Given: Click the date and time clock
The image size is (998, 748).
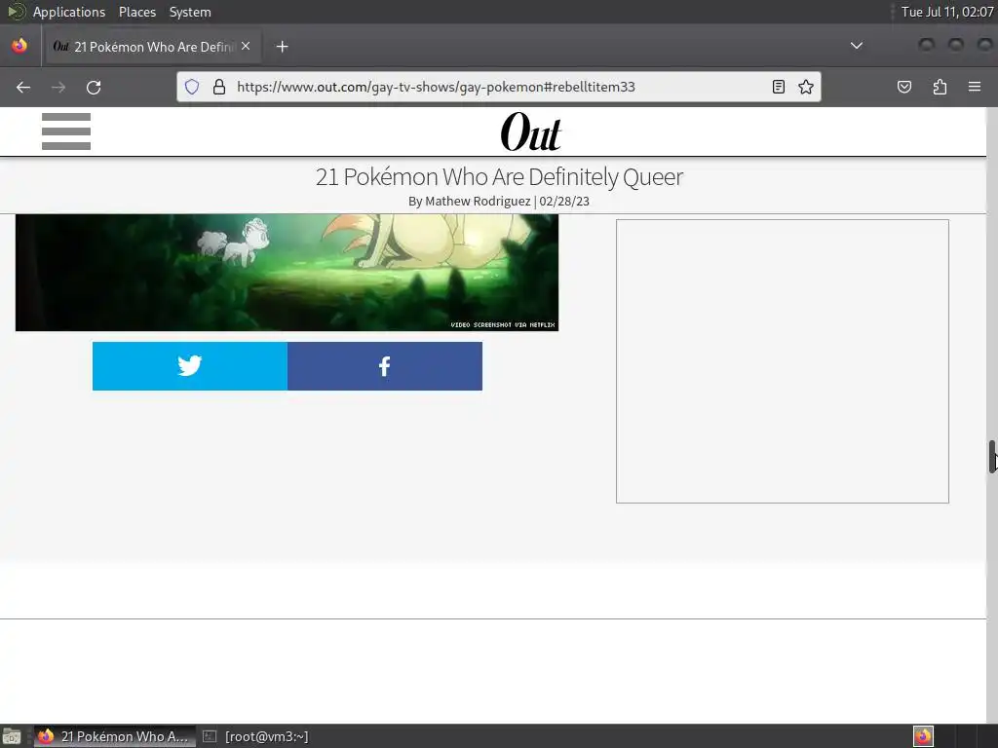Looking at the screenshot, I should 947,12.
